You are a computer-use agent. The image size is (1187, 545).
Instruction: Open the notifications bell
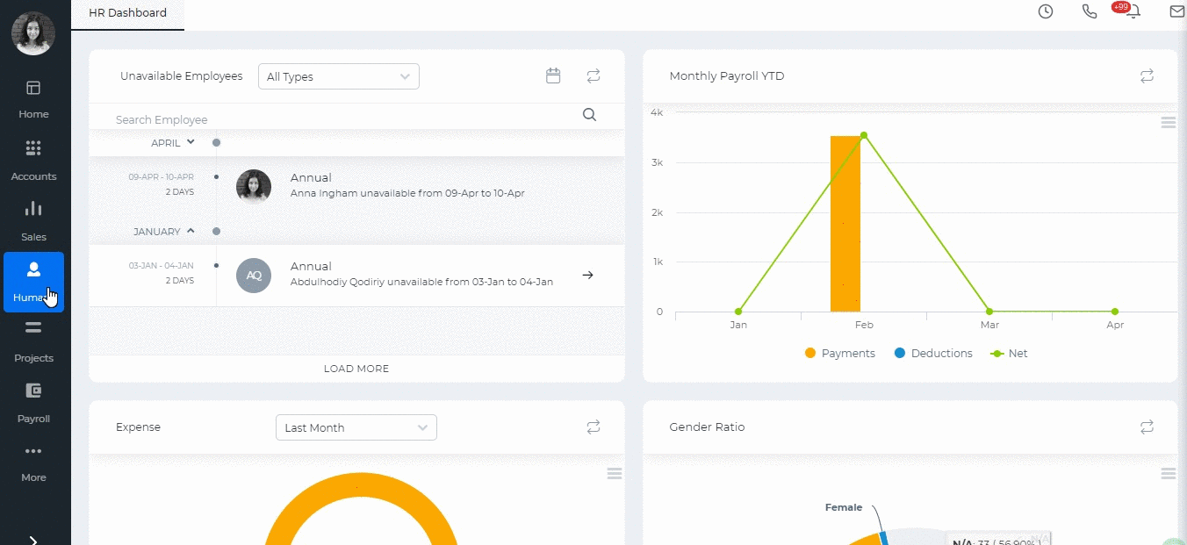pyautogui.click(x=1133, y=11)
